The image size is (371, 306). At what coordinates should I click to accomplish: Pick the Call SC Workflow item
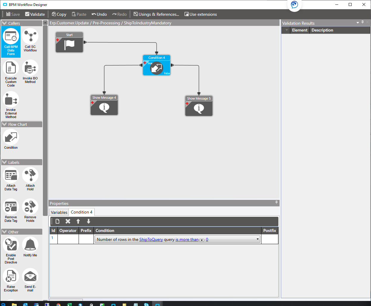pyautogui.click(x=30, y=40)
